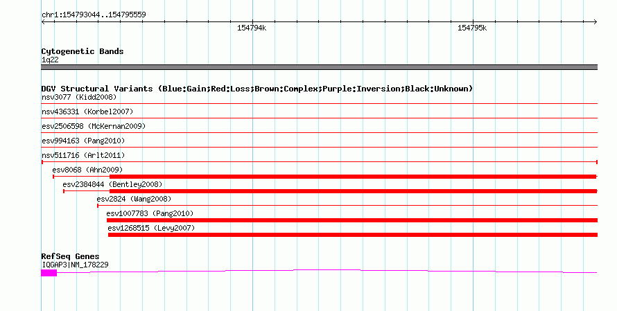Click the DGV Structural Variants track heading
Screen dimensions: 617x311
coord(257,89)
